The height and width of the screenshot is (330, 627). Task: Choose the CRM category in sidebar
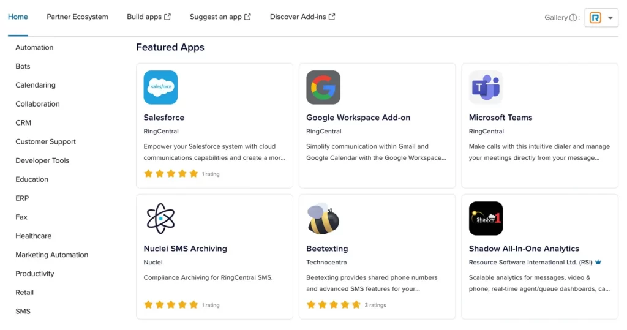(x=23, y=123)
